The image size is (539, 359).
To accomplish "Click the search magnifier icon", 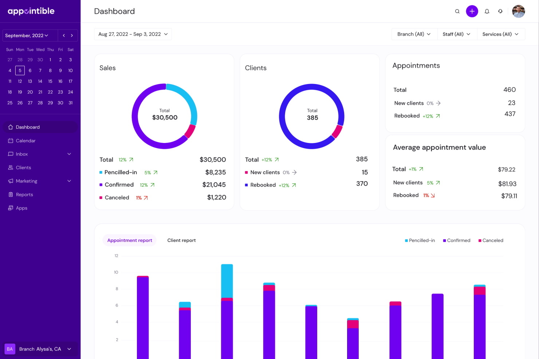I will [457, 11].
